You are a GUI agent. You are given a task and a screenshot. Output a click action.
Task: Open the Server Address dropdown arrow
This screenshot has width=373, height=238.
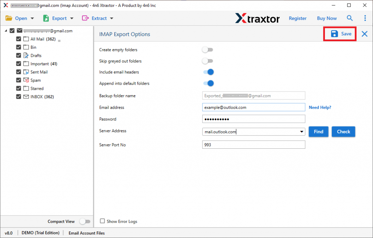[x=301, y=132]
